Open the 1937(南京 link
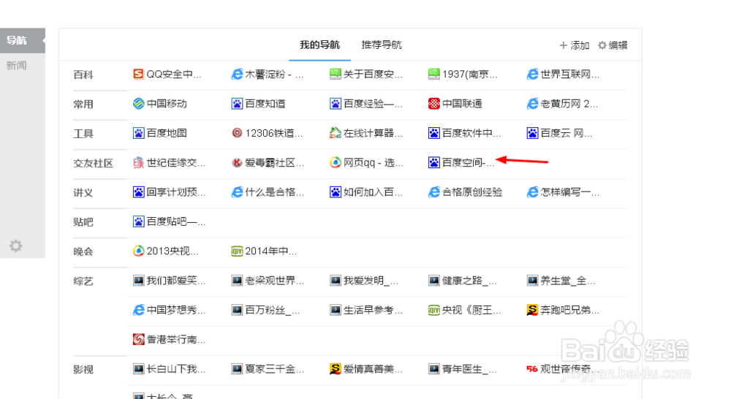This screenshot has width=731, height=399. (470, 74)
